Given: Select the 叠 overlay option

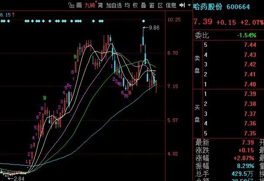Looking at the screenshot, I should pyautogui.click(x=143, y=5).
